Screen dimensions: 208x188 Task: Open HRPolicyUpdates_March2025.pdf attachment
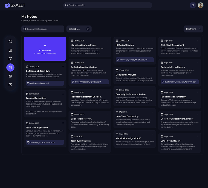(135, 60)
